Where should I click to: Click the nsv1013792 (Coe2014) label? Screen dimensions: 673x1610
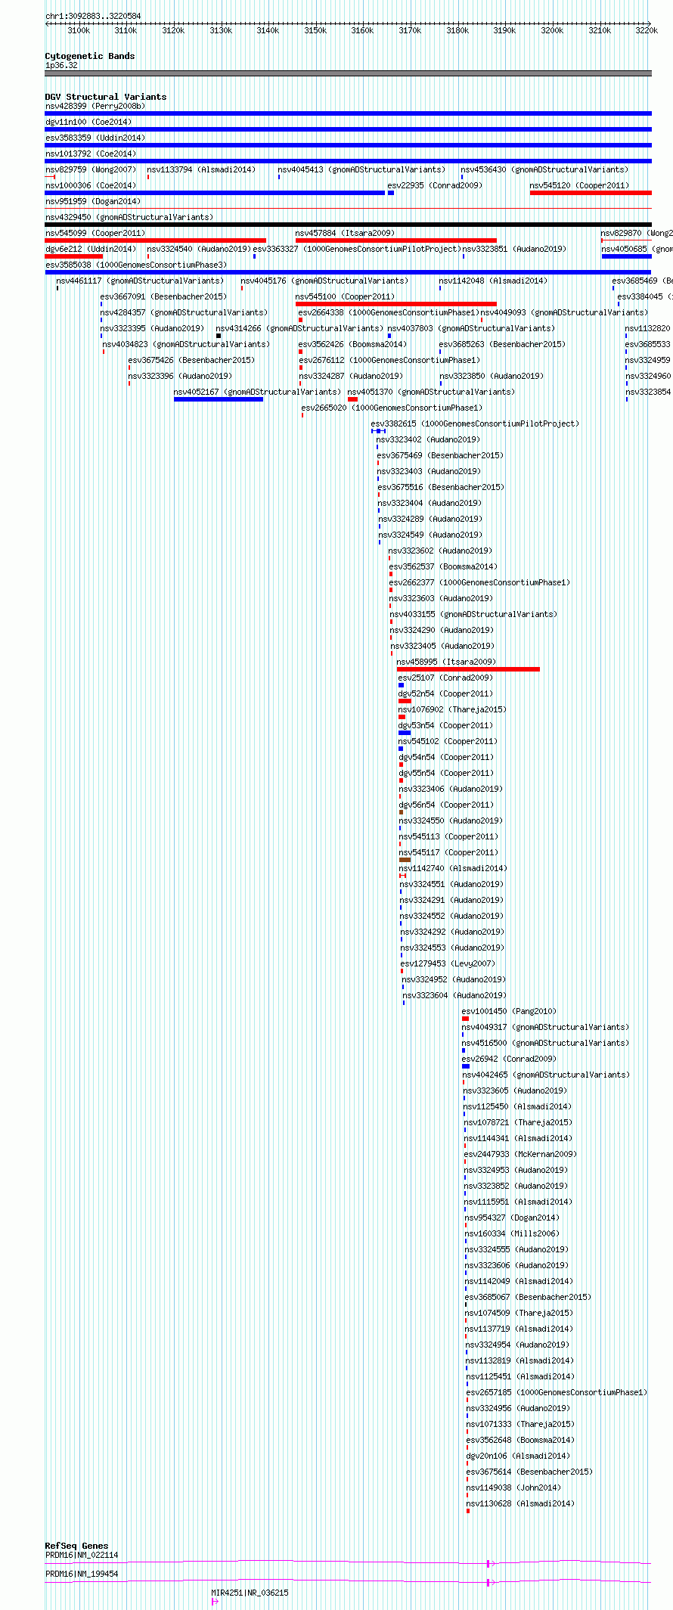pyautogui.click(x=91, y=154)
